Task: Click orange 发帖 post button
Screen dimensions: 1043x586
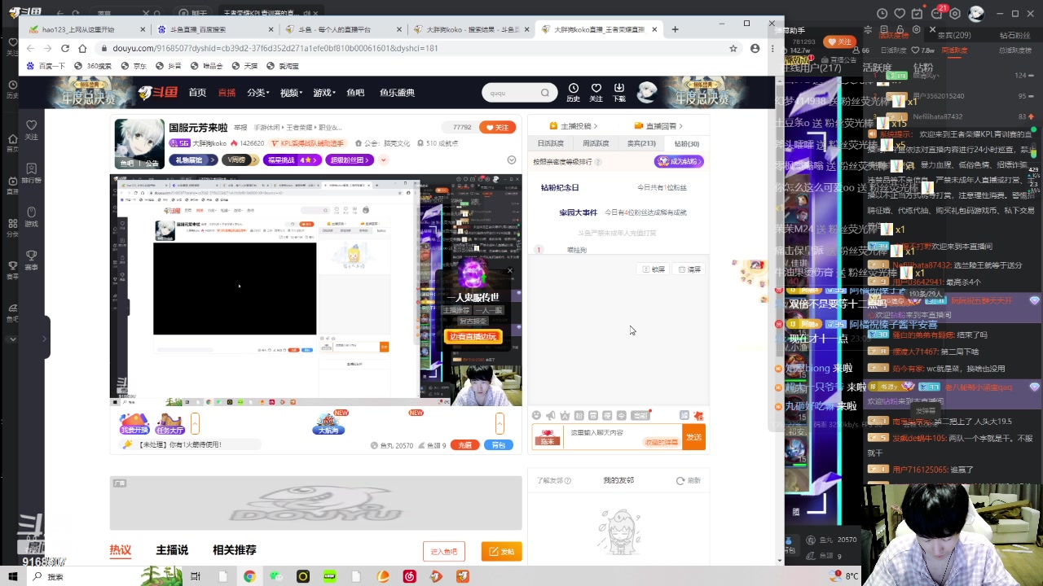Action: (501, 551)
